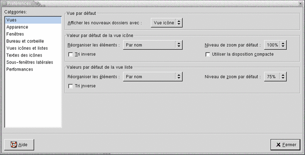This screenshot has height=155, width=305.
Task: Click the Categories label
Action: 16,12
